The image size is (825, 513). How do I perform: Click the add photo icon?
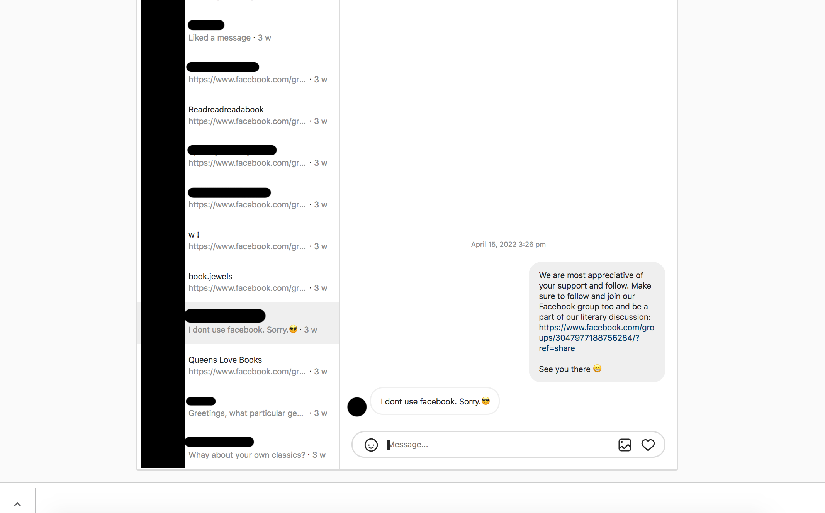(625, 445)
